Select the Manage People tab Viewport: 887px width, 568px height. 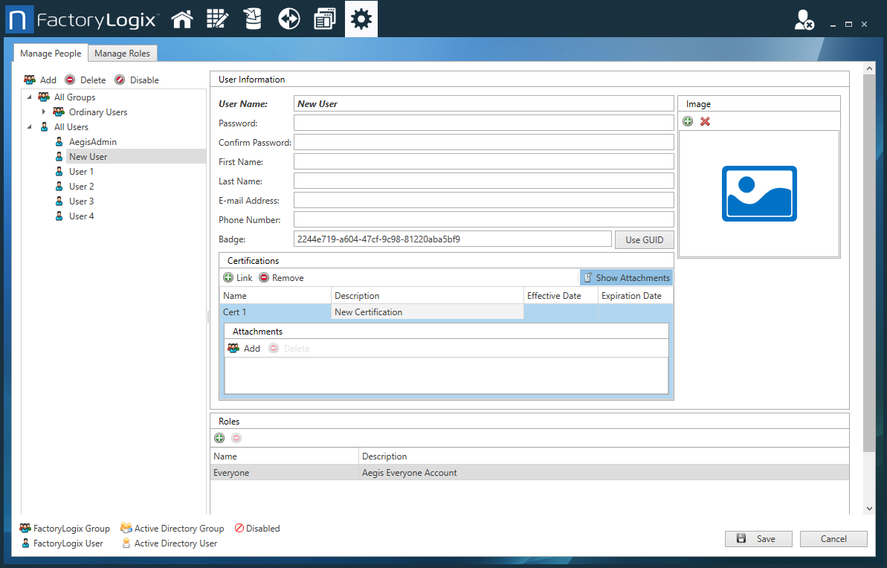[x=50, y=53]
